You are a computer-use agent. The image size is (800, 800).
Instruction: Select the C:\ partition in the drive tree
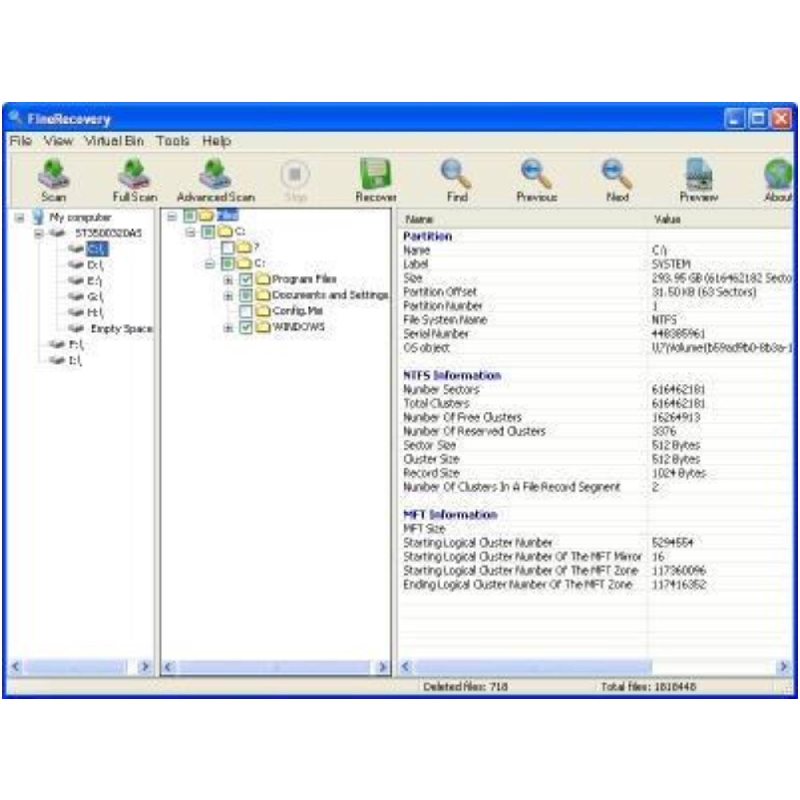tap(97, 249)
